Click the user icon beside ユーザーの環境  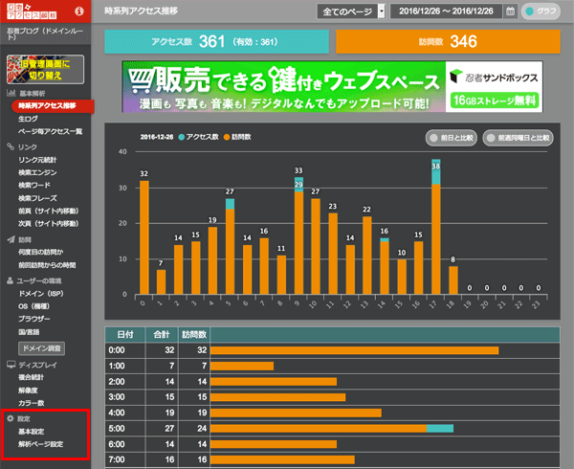[x=11, y=280]
